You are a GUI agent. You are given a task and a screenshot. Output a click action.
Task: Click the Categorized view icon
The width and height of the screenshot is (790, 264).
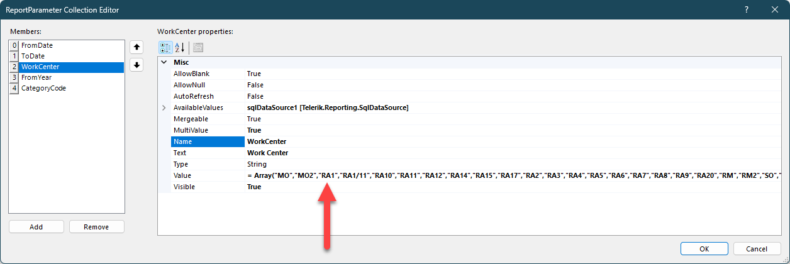165,48
